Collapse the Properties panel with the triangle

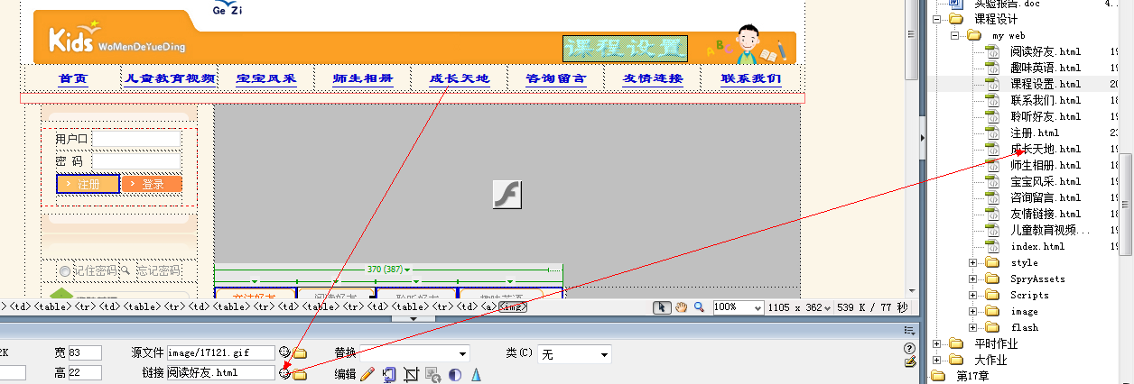(x=414, y=319)
